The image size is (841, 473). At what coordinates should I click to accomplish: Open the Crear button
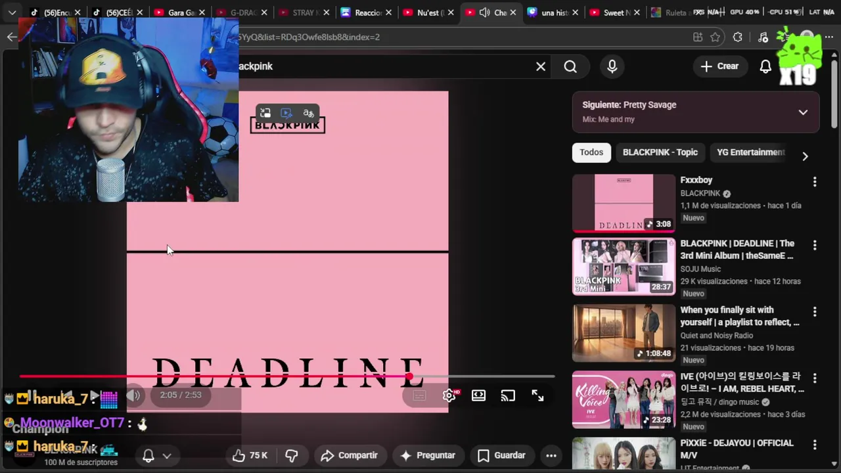[x=719, y=66]
